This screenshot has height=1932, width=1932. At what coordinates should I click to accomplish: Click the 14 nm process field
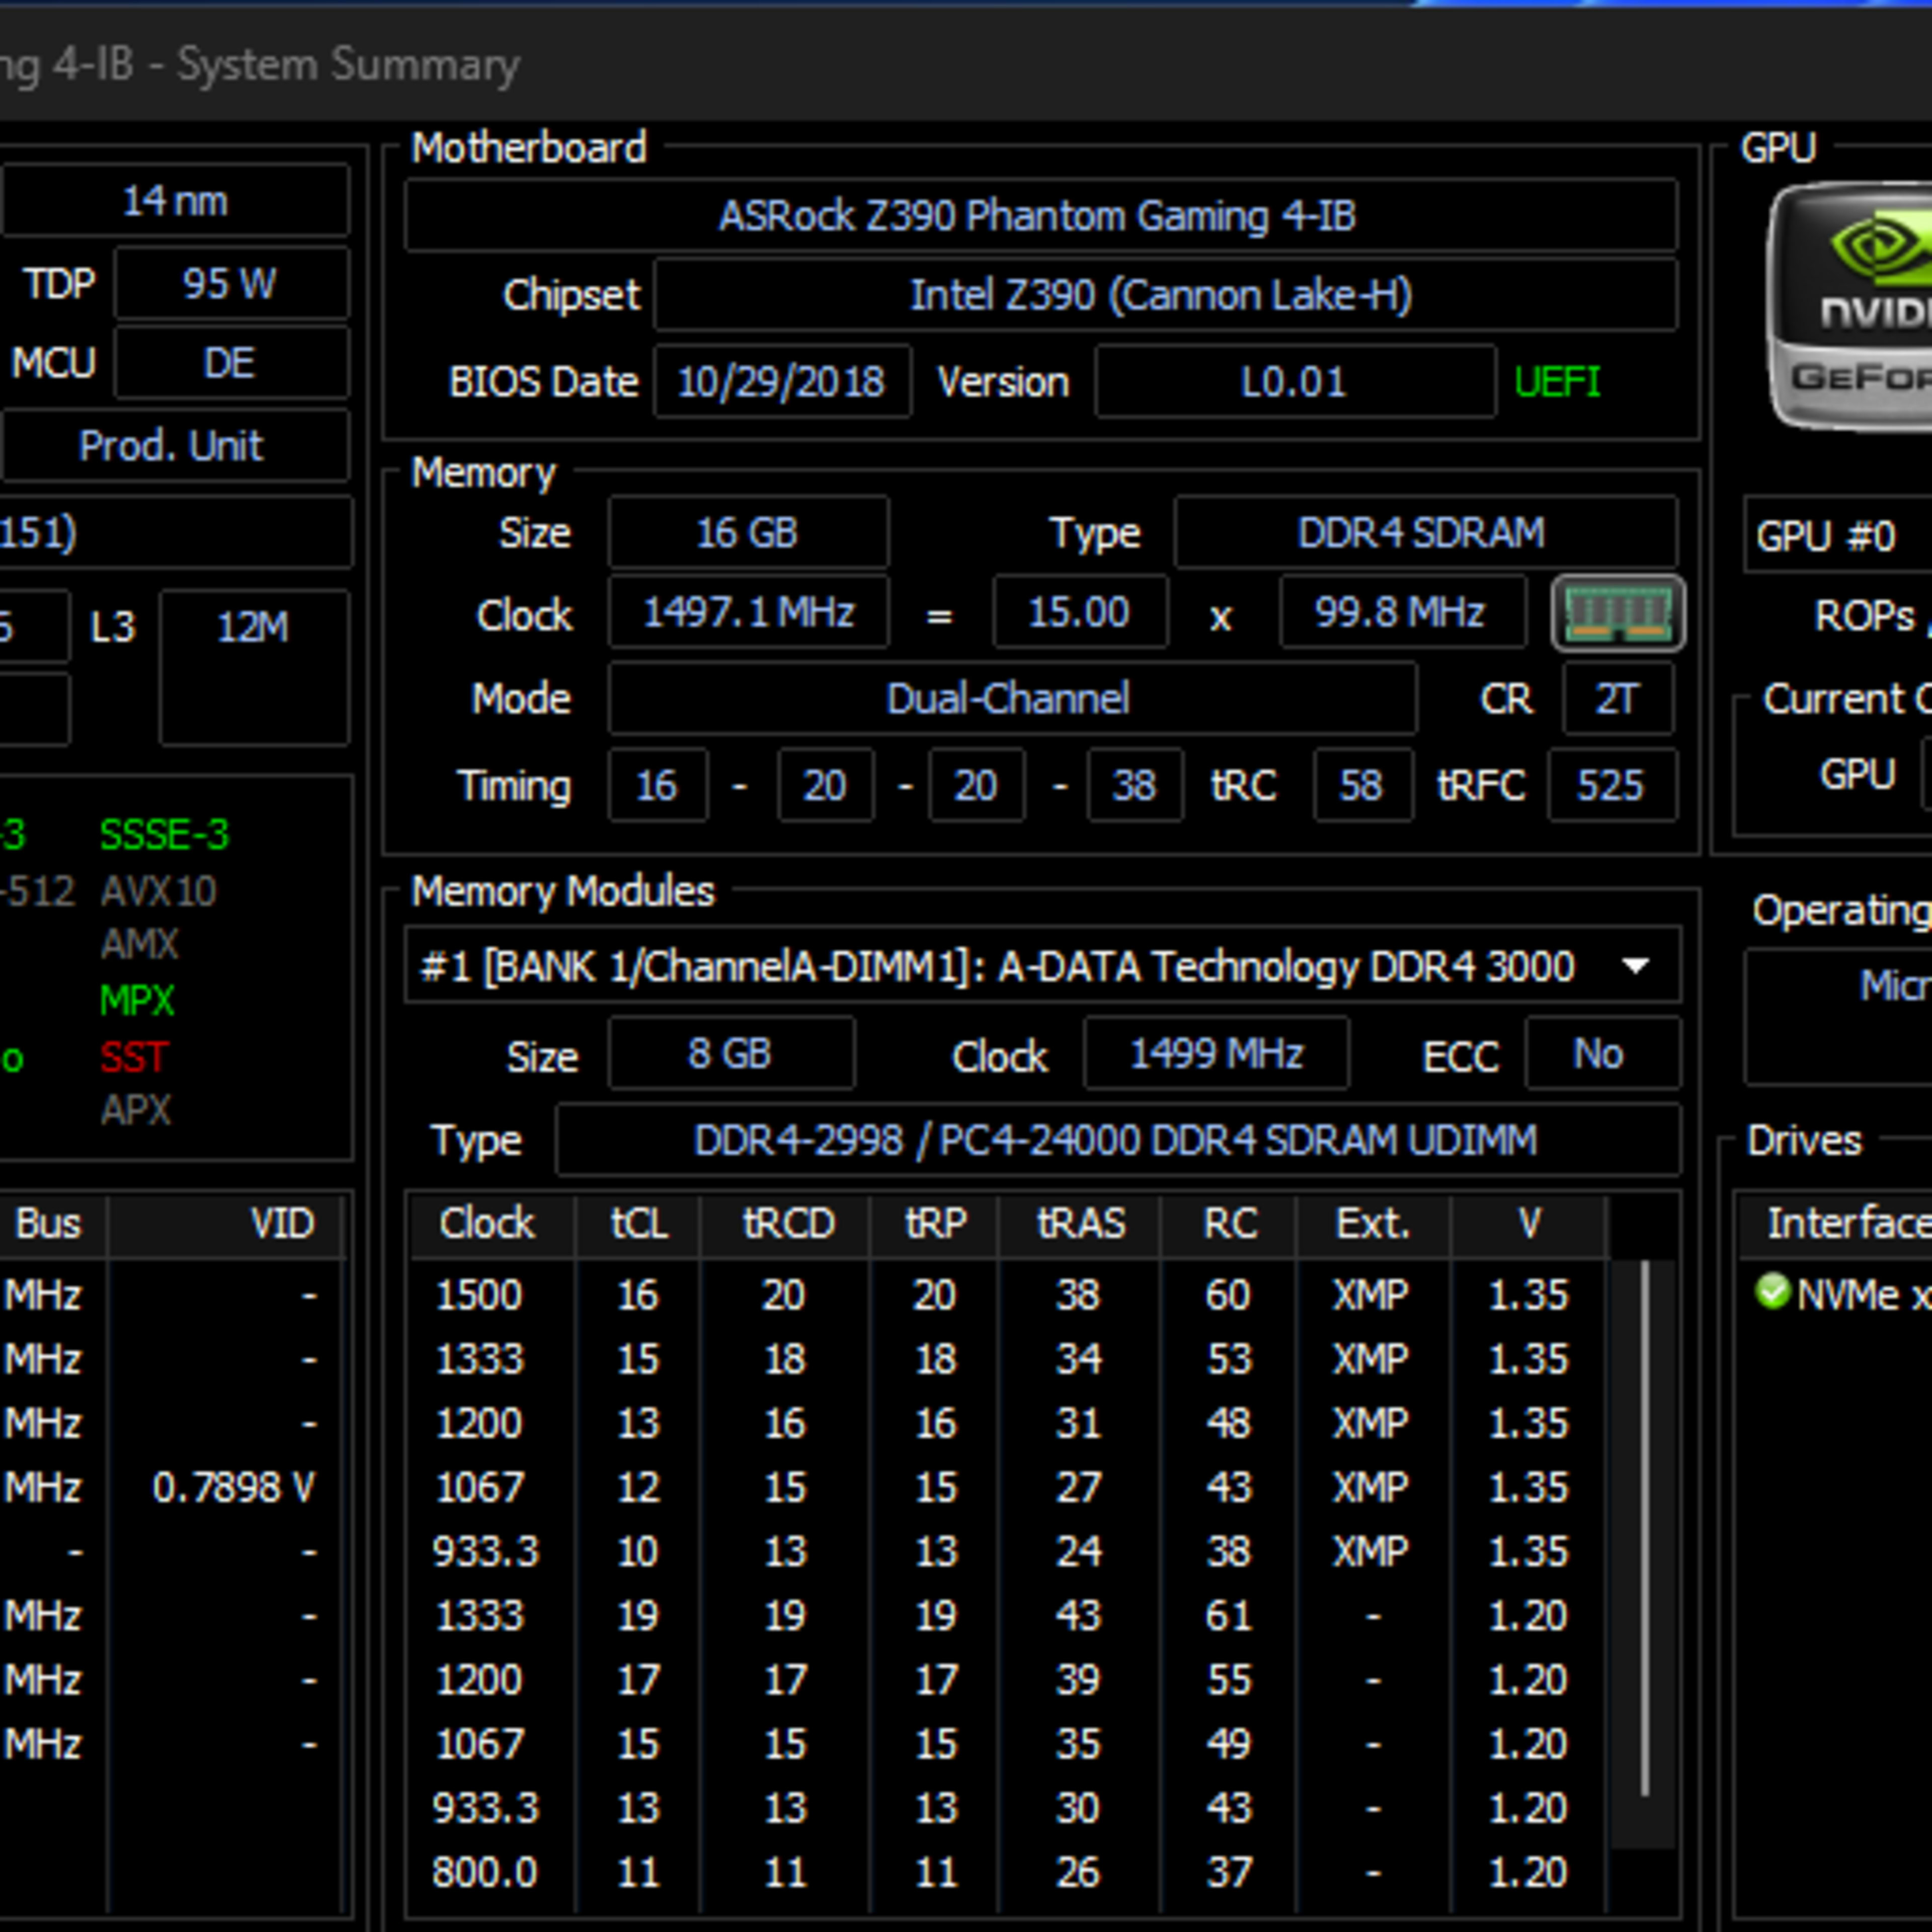[175, 201]
